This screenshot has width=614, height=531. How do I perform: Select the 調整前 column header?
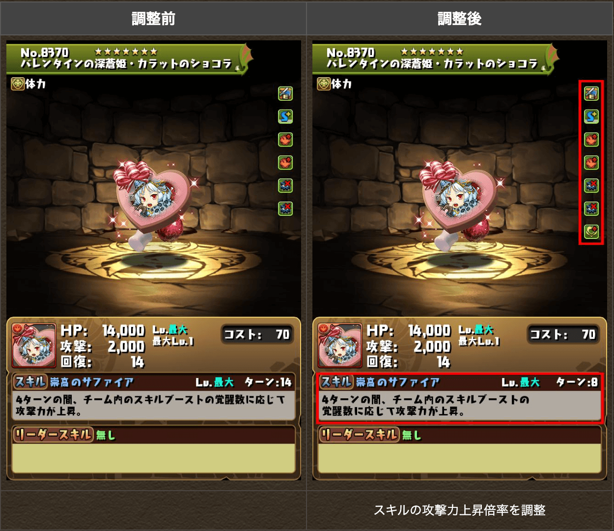tap(153, 19)
